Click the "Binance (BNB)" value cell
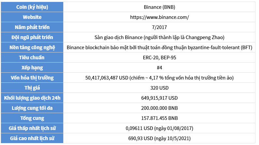 pos(159,7)
